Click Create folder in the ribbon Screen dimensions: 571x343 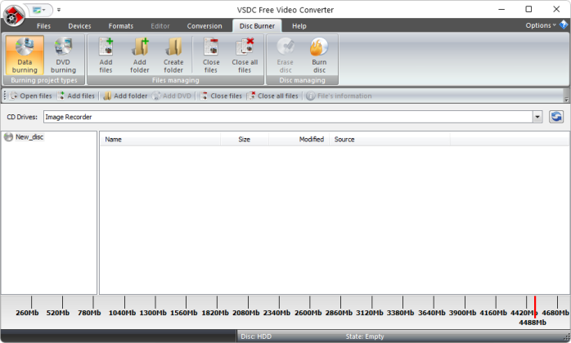173,55
